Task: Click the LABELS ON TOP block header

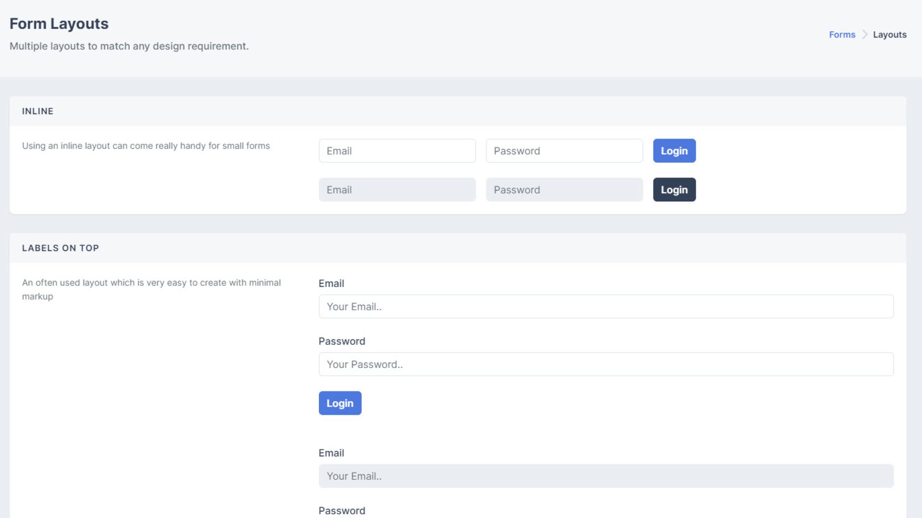Action: [61, 248]
